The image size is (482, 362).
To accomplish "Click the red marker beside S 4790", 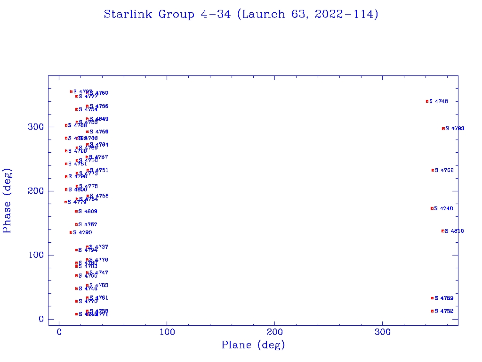I will pos(71,232).
